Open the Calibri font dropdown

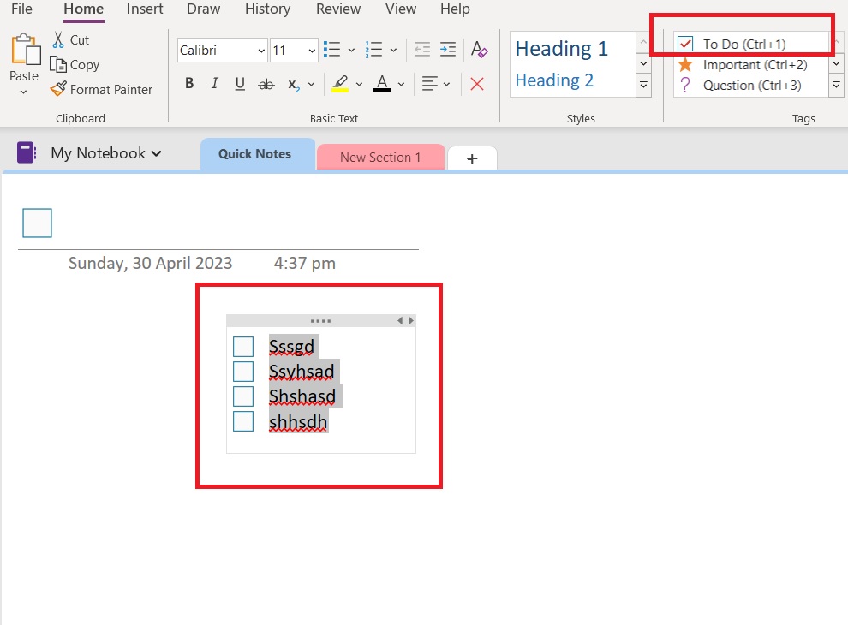(x=262, y=50)
